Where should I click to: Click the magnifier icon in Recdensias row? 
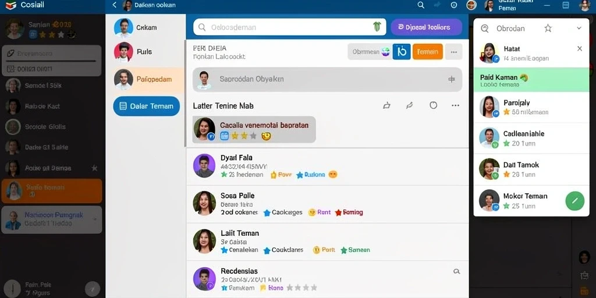[x=457, y=271]
